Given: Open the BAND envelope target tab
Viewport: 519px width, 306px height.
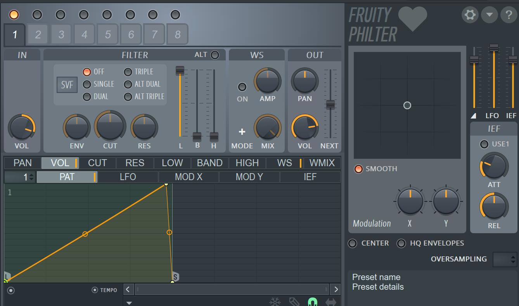Looking at the screenshot, I should pos(210,163).
